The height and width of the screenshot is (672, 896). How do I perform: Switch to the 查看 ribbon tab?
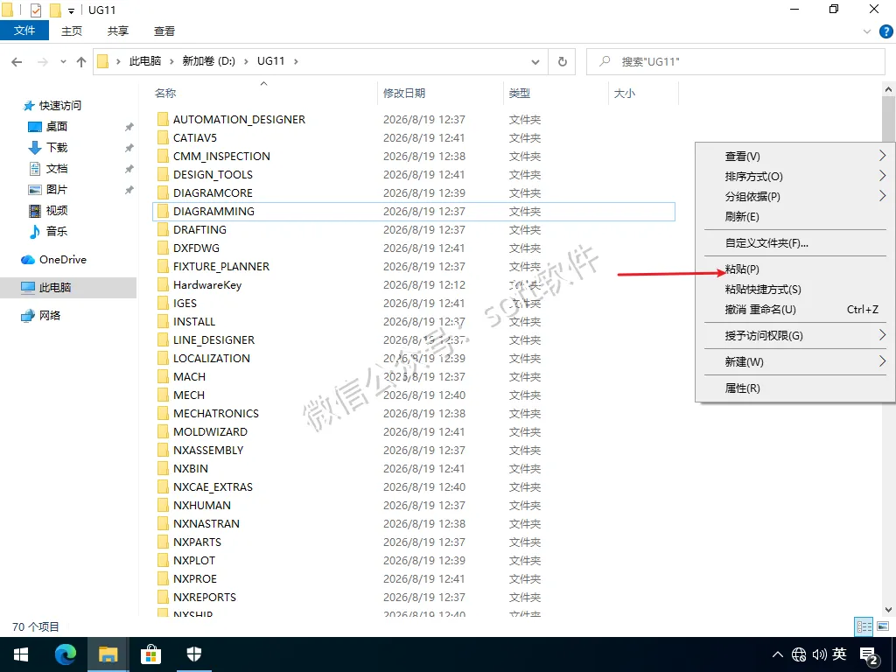click(164, 31)
